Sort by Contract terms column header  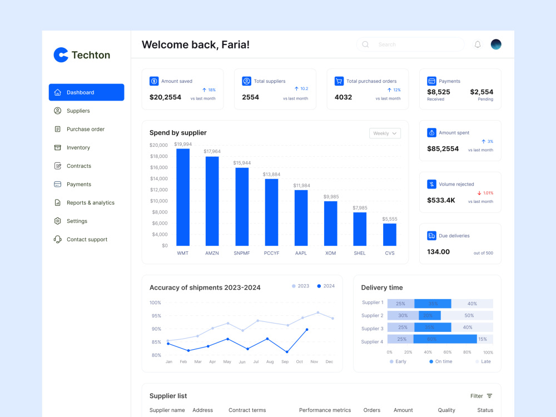[247, 410]
